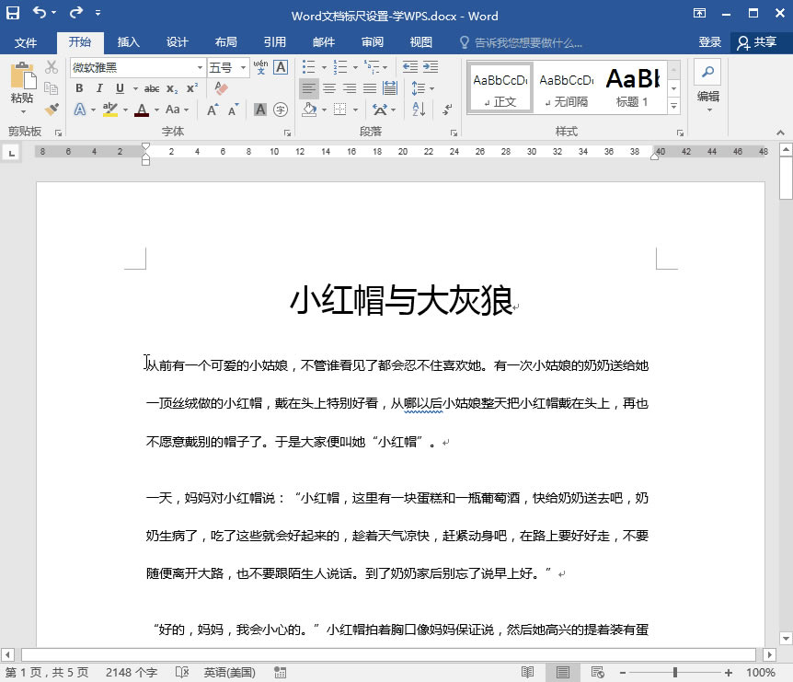Click the 共享 share button
This screenshot has width=793, height=682.
click(756, 42)
